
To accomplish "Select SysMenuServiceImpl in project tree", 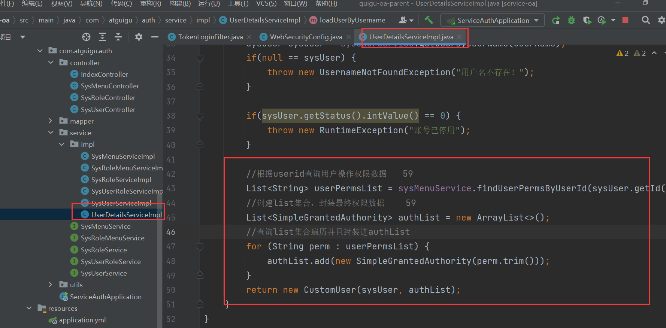I will 123,156.
